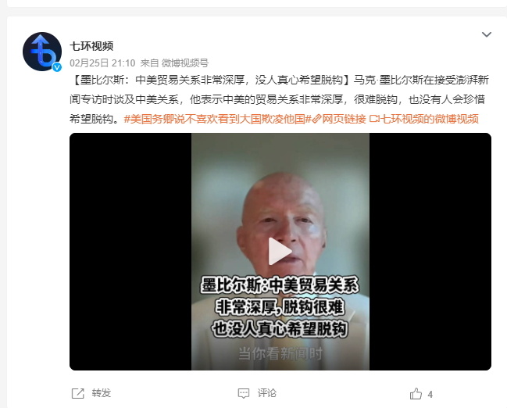Open the 网页链接 link
Screen dimensions: 507x408
[344, 119]
